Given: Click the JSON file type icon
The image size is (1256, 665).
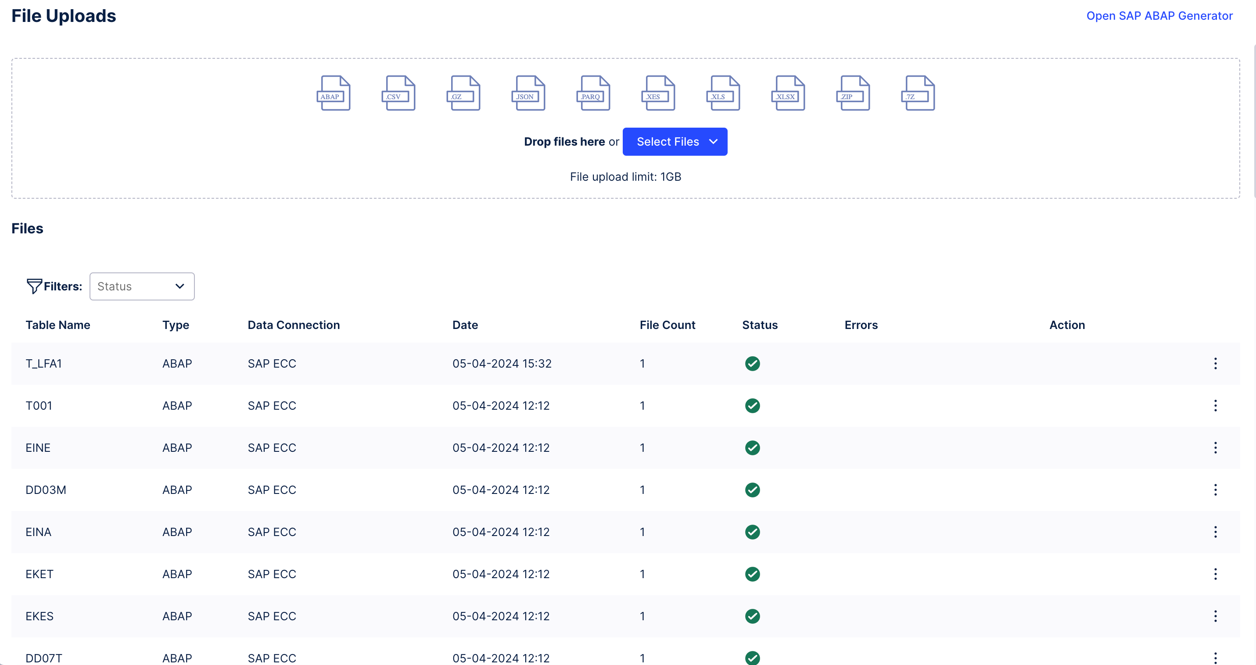Looking at the screenshot, I should tap(528, 93).
